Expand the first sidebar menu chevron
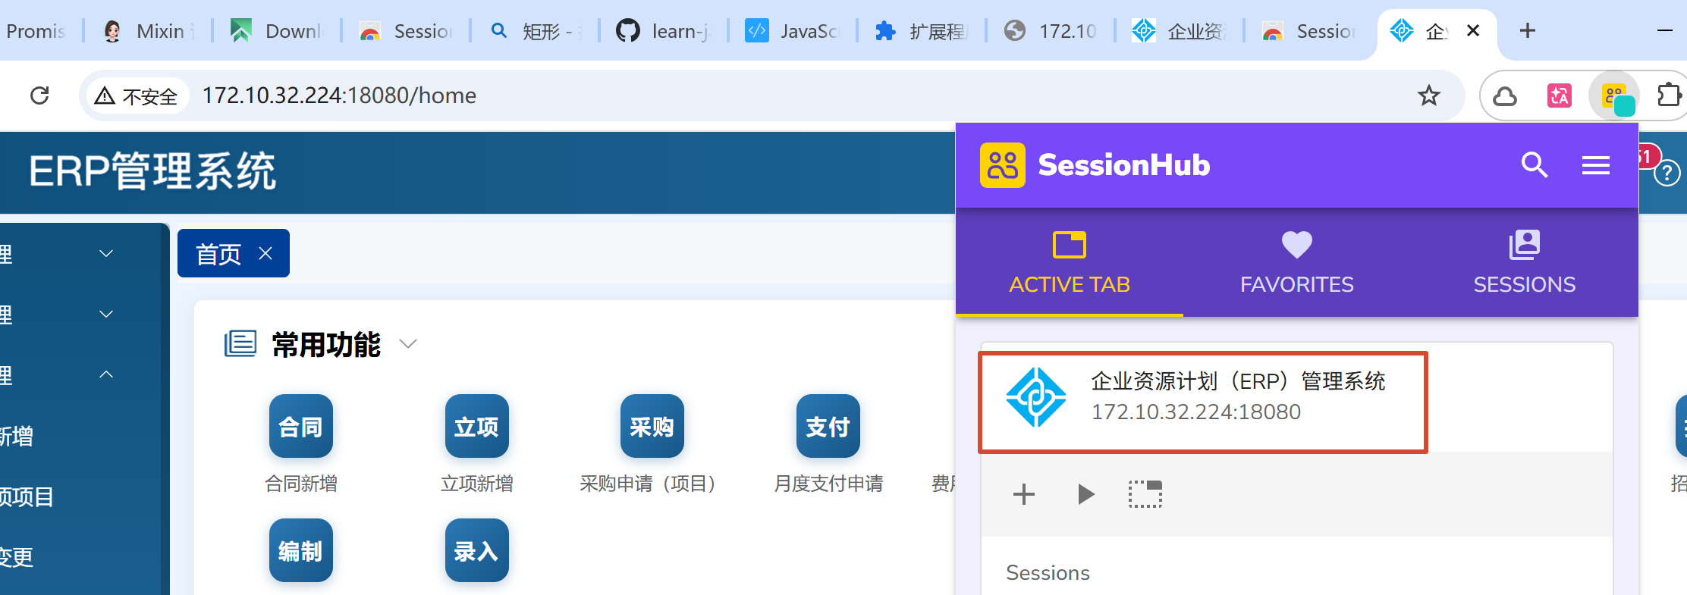The width and height of the screenshot is (1687, 595). click(x=106, y=253)
